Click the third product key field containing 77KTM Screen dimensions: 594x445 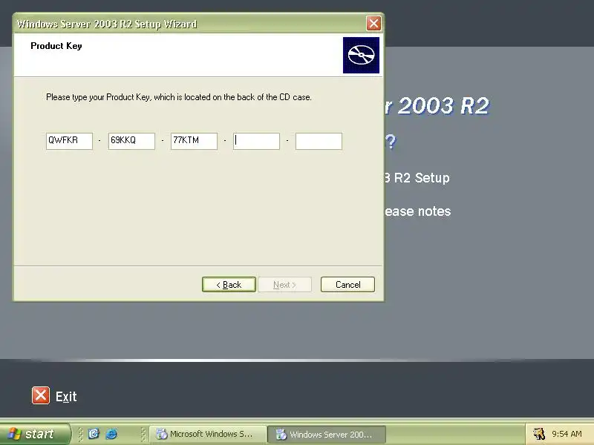[194, 141]
